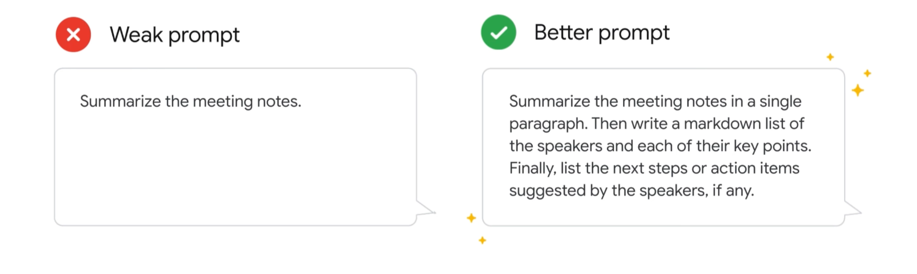Click the green checkmark icon
Viewport: 917px width, 274px height.
(498, 33)
